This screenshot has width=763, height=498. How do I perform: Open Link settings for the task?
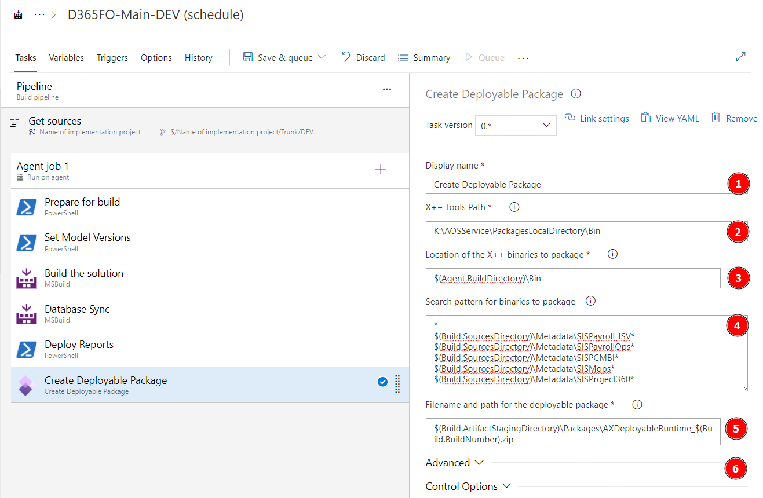[x=597, y=118]
